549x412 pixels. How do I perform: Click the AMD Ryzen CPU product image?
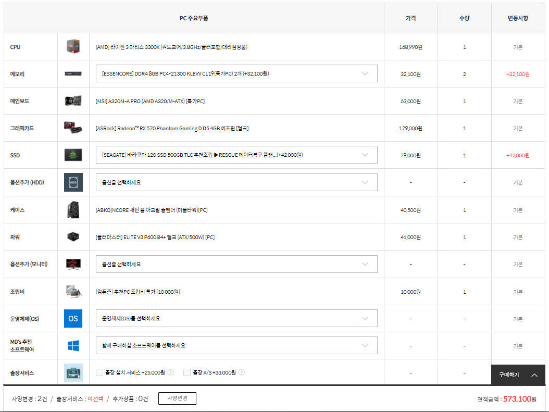pyautogui.click(x=73, y=47)
